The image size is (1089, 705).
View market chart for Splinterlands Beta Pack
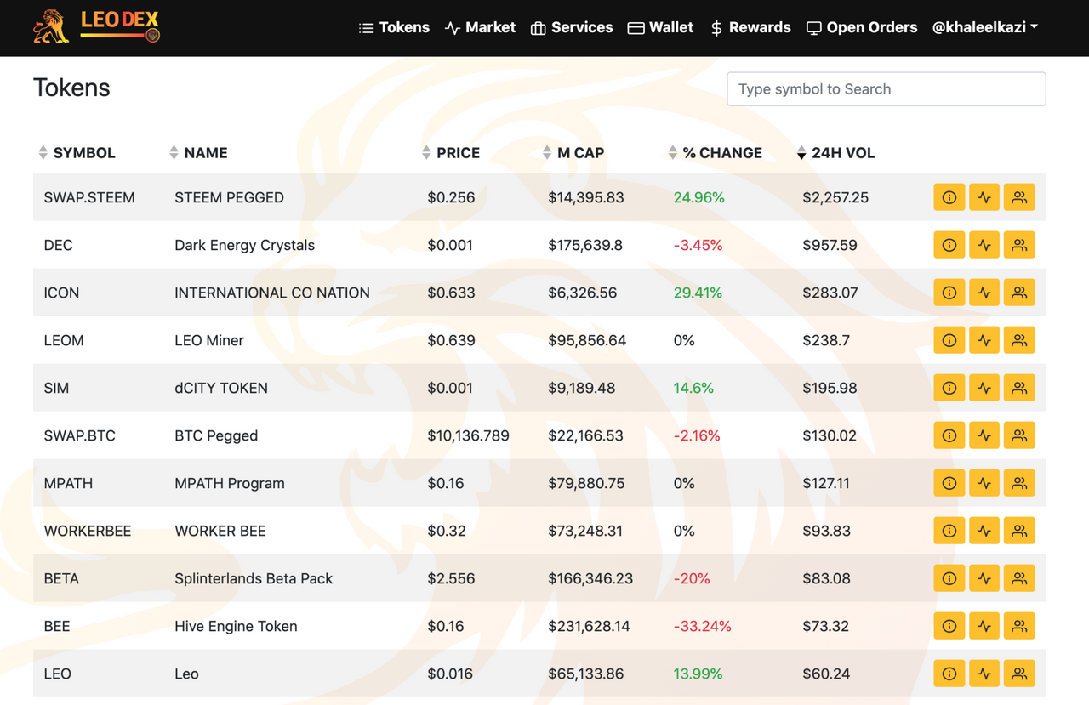984,578
